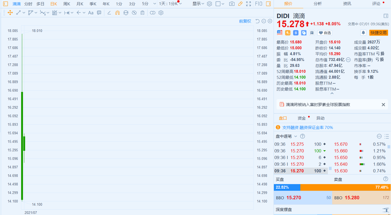
Task: Click the blue 22.52% buy ratio bar
Action: 287,187
